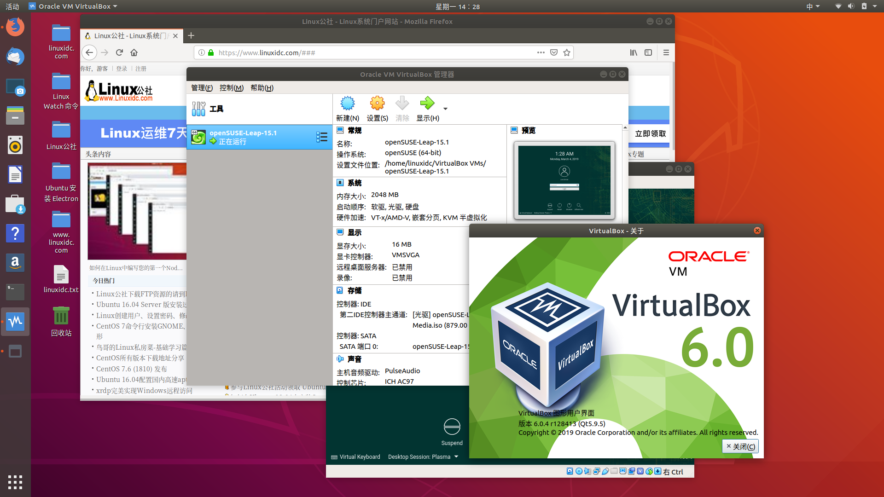The width and height of the screenshot is (884, 497).
Task: Click the audio status icon in VM status bar
Action: (587, 471)
